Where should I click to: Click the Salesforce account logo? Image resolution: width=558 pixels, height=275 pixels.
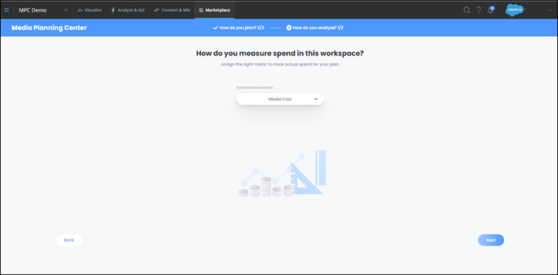click(x=514, y=10)
